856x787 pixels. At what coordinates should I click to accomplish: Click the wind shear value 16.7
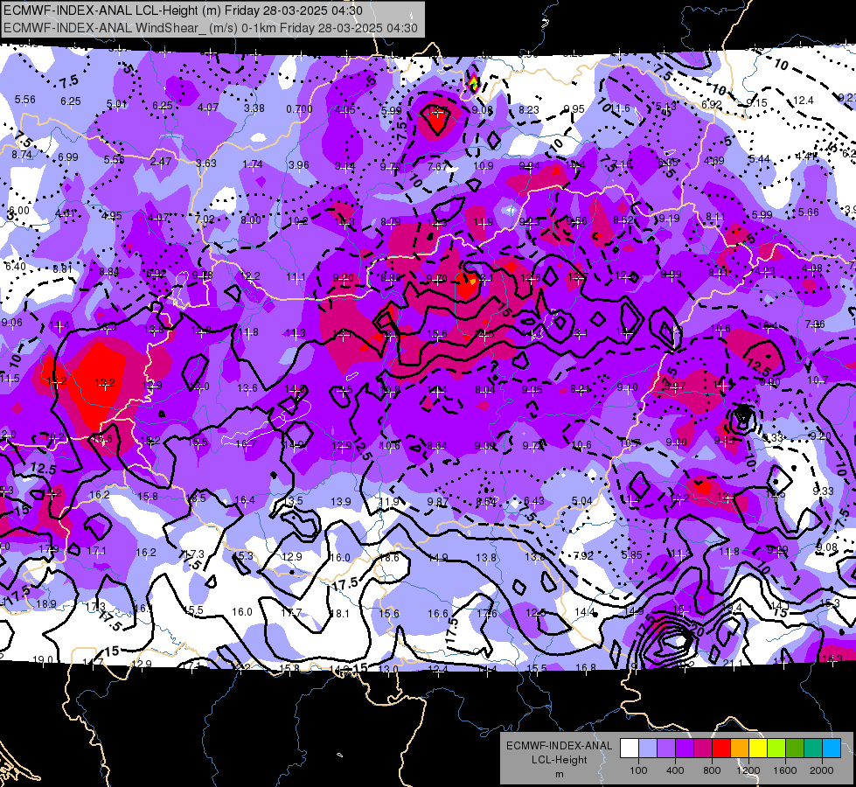pyautogui.click(x=246, y=444)
